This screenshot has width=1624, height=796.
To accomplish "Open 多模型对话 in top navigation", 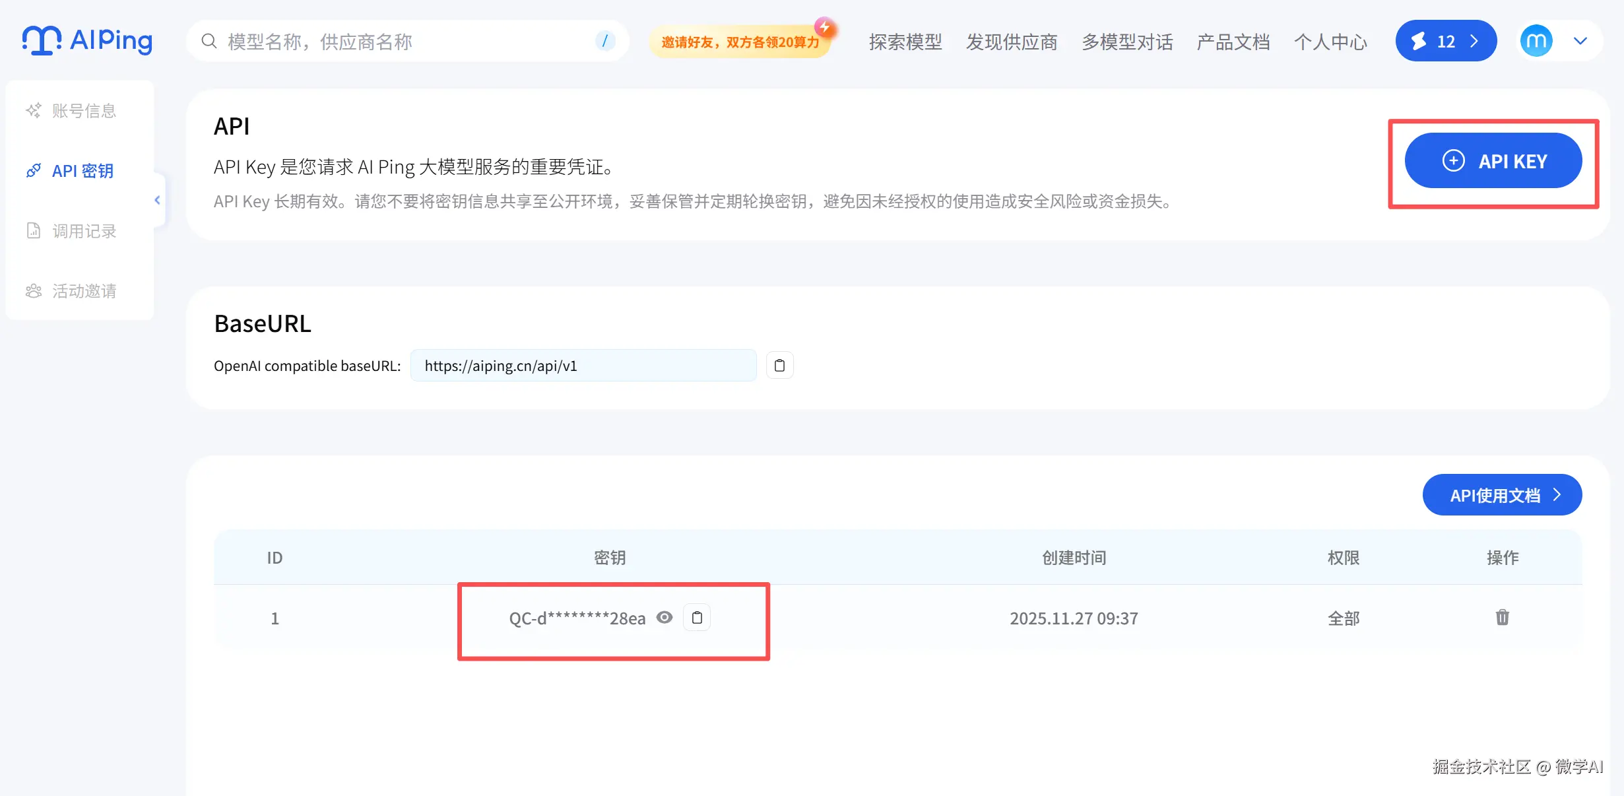I will coord(1127,42).
